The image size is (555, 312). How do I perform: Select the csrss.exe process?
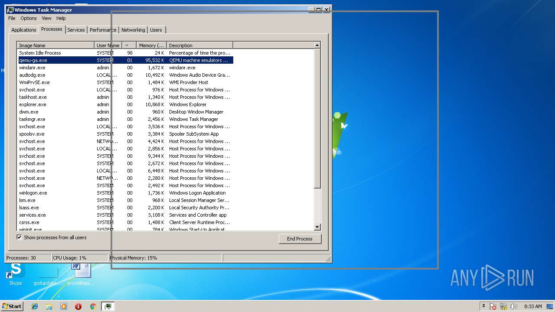tap(126, 222)
